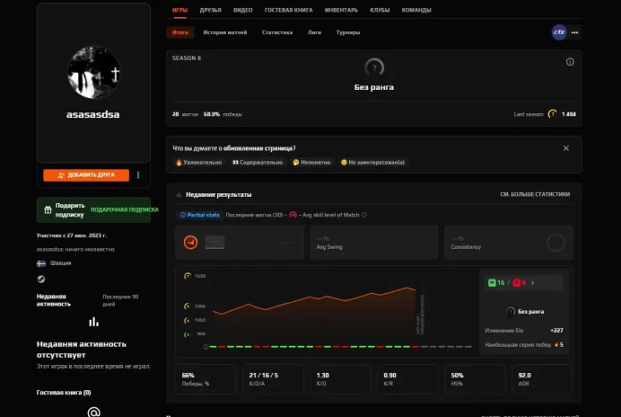Open СМ. БОЛЬШЕ СТАТИСТИКИ link
This screenshot has height=417, width=621.
pyautogui.click(x=535, y=194)
